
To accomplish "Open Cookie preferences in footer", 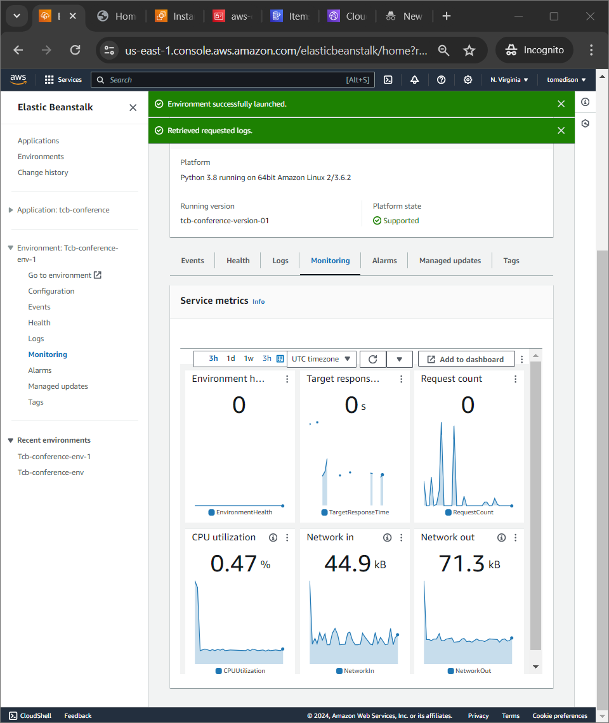I will pyautogui.click(x=560, y=715).
